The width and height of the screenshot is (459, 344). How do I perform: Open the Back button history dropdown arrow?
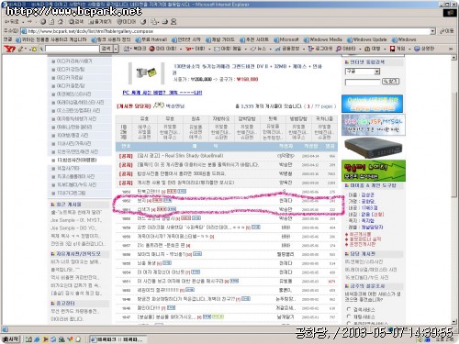(23, 22)
